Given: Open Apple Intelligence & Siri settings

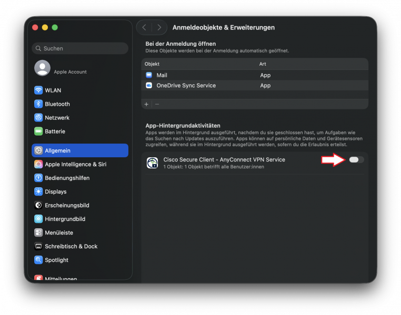Looking at the screenshot, I should click(x=80, y=164).
